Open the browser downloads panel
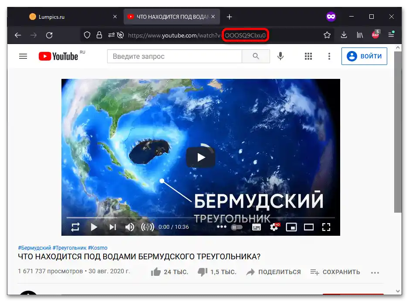The width and height of the screenshot is (409, 302). [344, 35]
